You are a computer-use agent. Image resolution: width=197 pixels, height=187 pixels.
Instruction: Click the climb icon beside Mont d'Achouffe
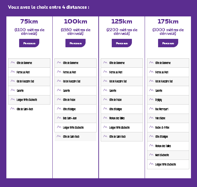coord(151,154)
